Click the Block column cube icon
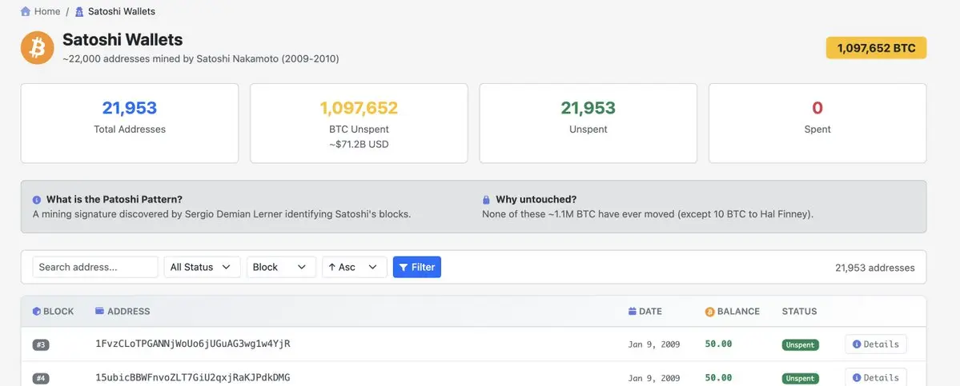The image size is (960, 386). click(x=36, y=312)
